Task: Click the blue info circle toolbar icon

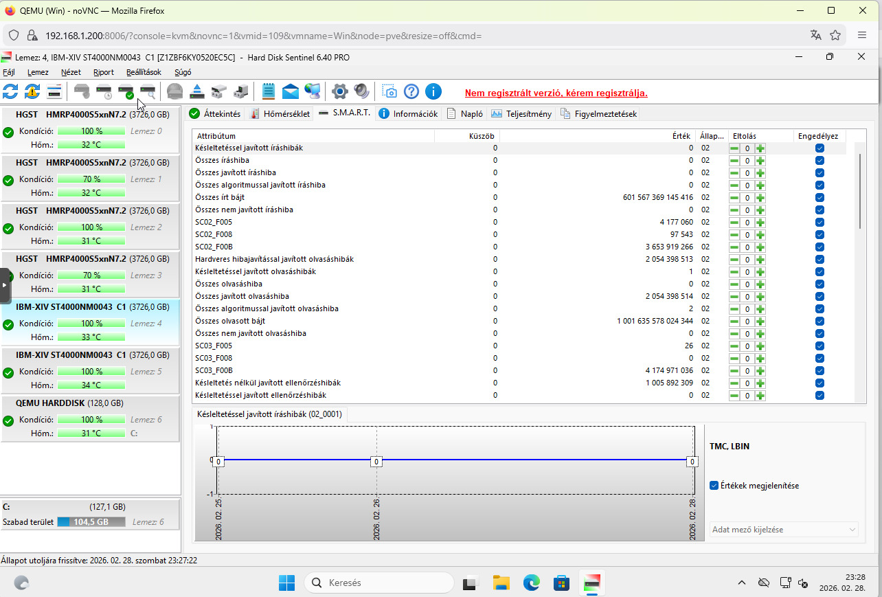Action: pyautogui.click(x=433, y=91)
